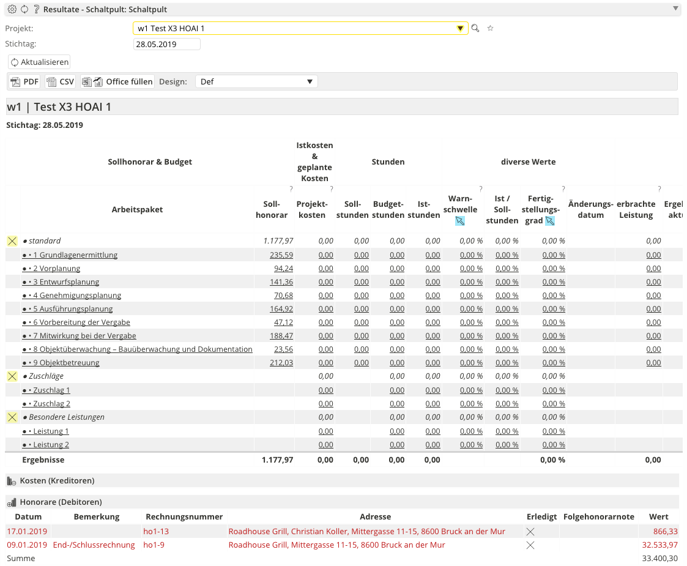This screenshot has height=566, width=687.
Task: Export the report as CSV
Action: (60, 81)
